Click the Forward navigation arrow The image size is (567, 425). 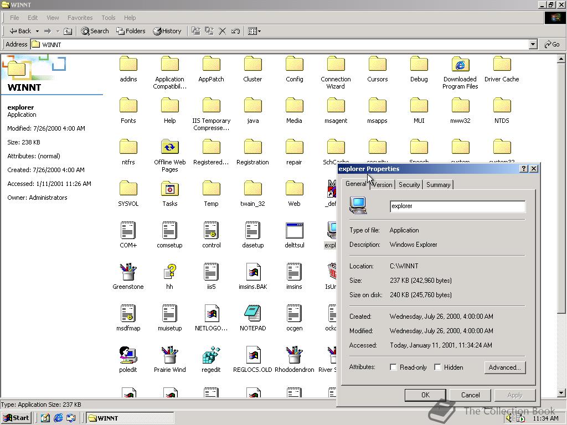coord(48,31)
